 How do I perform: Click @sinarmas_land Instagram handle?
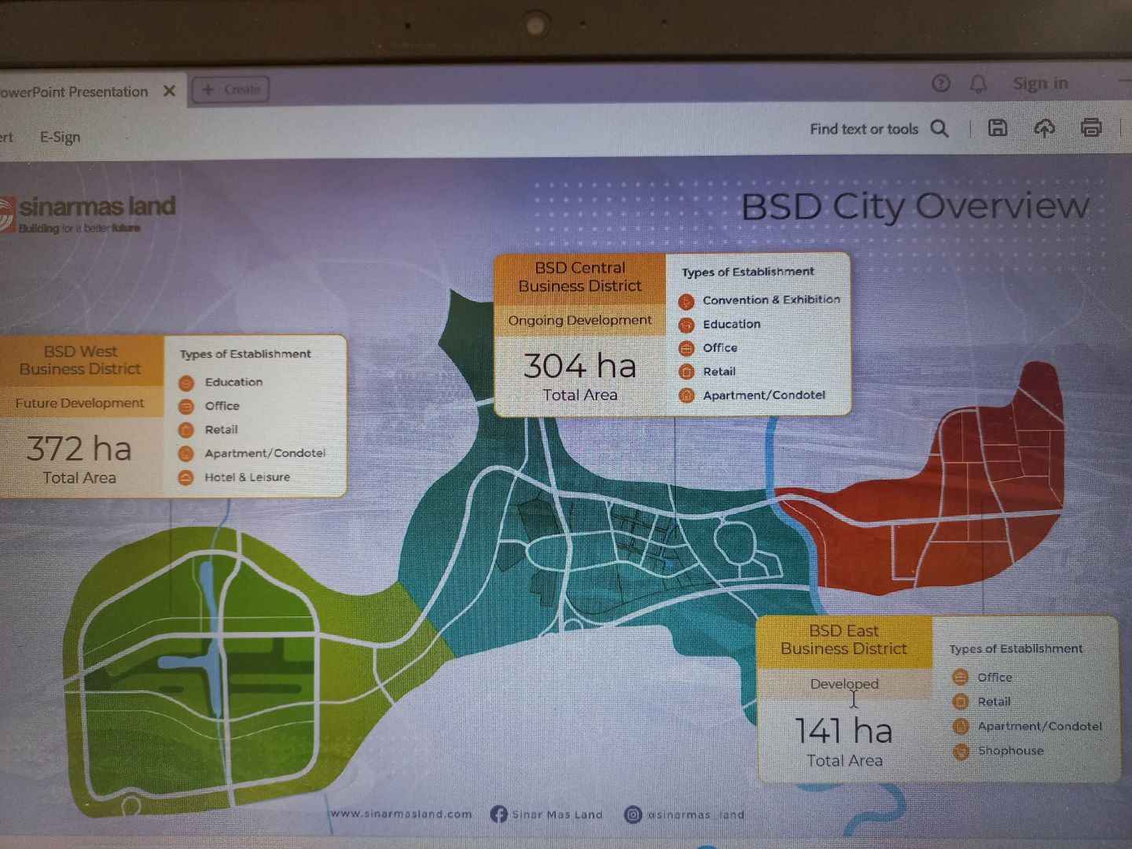click(x=696, y=815)
